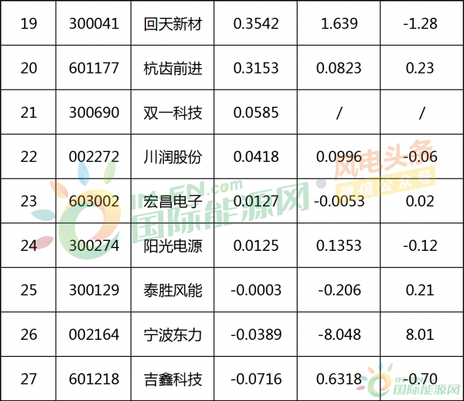Click value -0.206
This screenshot has width=464, height=401.
click(339, 290)
